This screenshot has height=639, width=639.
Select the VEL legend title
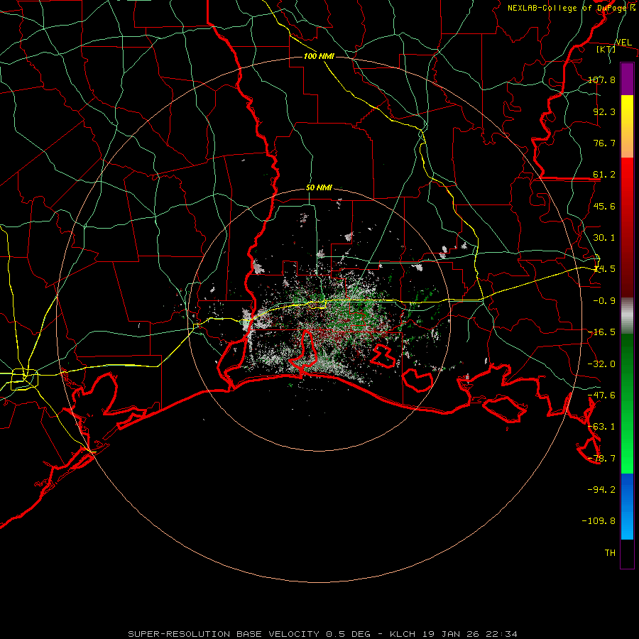coord(623,43)
